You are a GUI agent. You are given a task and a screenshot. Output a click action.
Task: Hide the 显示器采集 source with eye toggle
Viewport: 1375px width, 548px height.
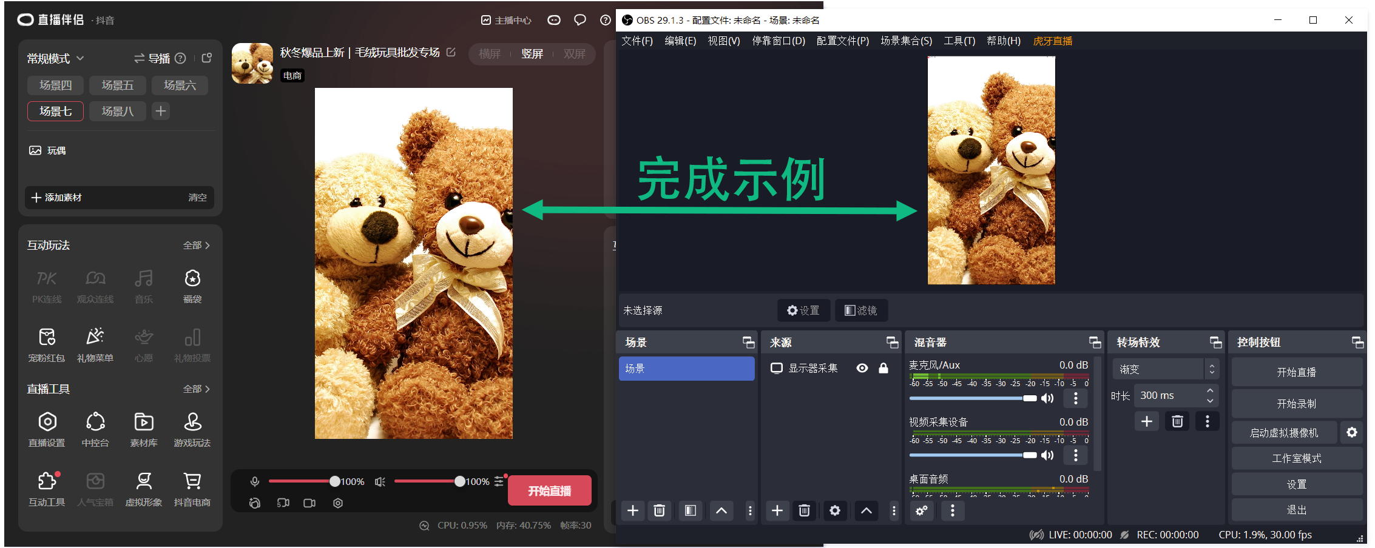(x=862, y=368)
